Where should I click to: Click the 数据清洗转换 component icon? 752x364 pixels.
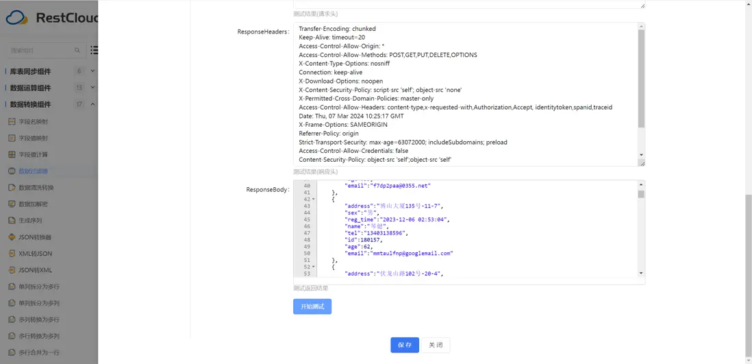pos(12,188)
